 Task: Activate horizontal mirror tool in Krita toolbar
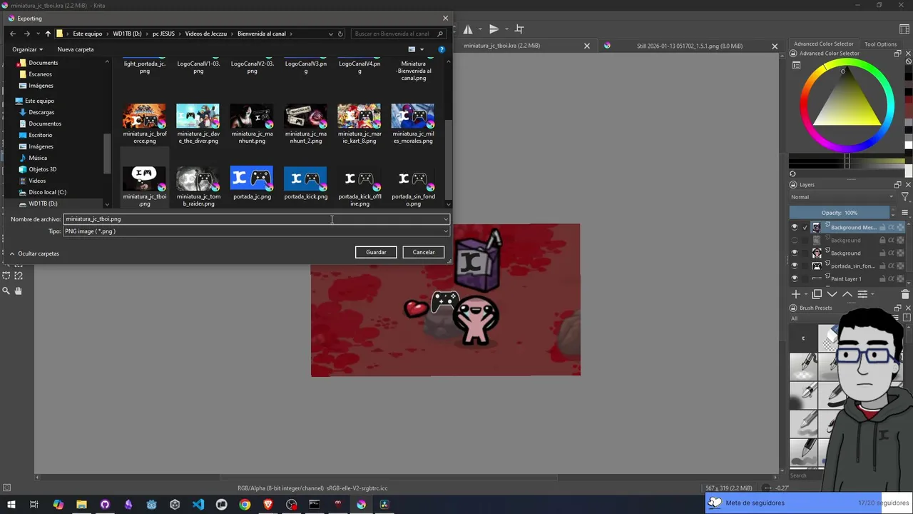coord(468,29)
